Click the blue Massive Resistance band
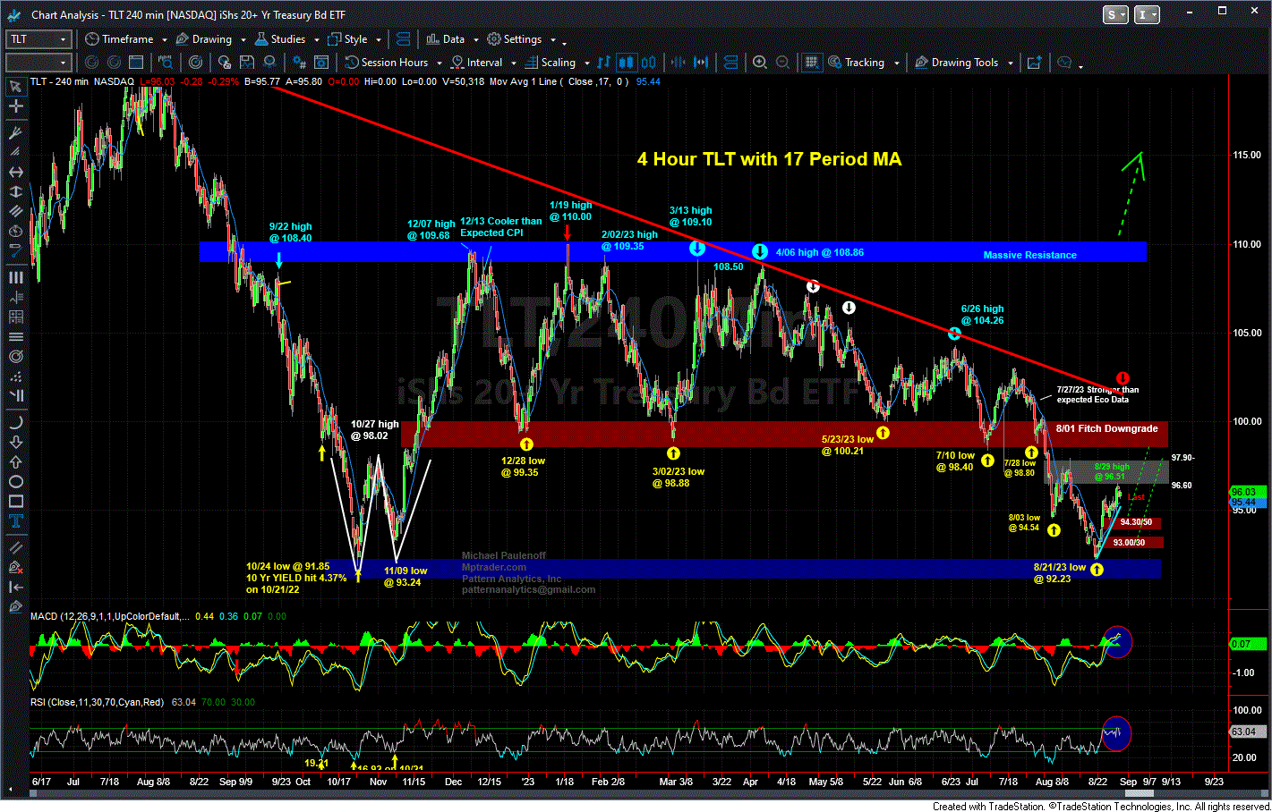The width and height of the screenshot is (1272, 812). click(x=673, y=251)
